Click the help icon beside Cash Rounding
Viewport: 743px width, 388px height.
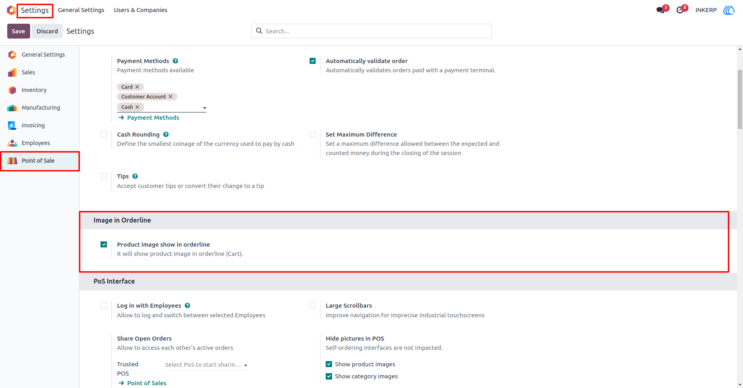click(166, 135)
